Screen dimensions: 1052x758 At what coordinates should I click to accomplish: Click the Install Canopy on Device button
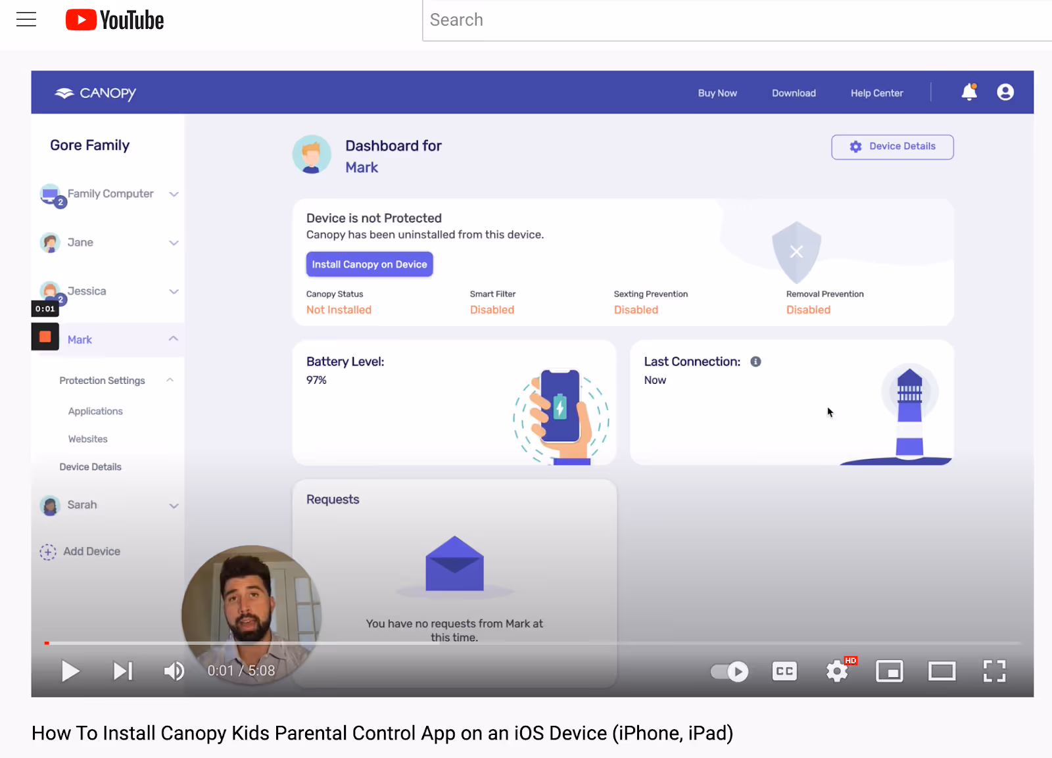370,264
